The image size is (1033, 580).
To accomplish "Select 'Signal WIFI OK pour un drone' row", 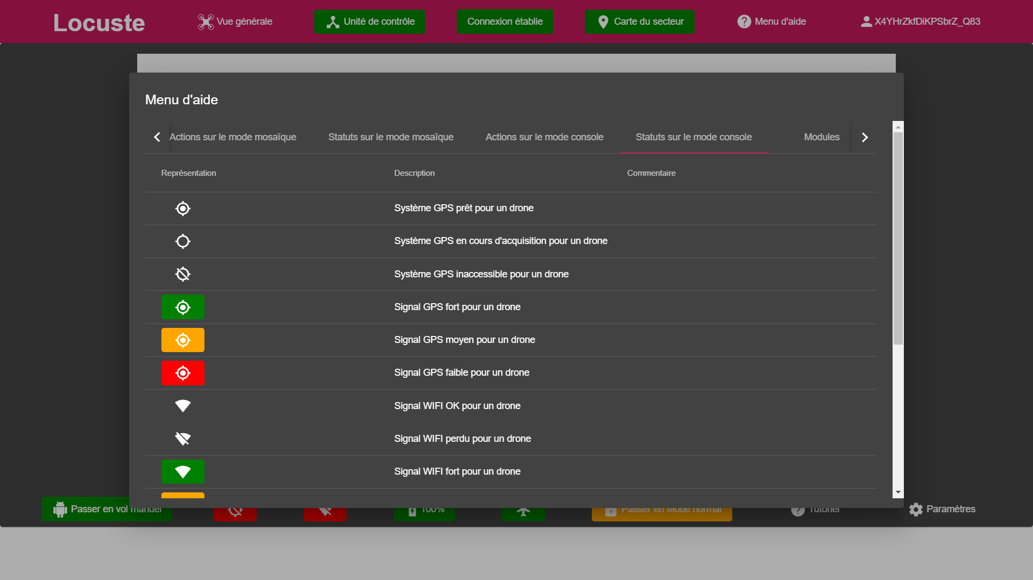I will click(x=511, y=406).
